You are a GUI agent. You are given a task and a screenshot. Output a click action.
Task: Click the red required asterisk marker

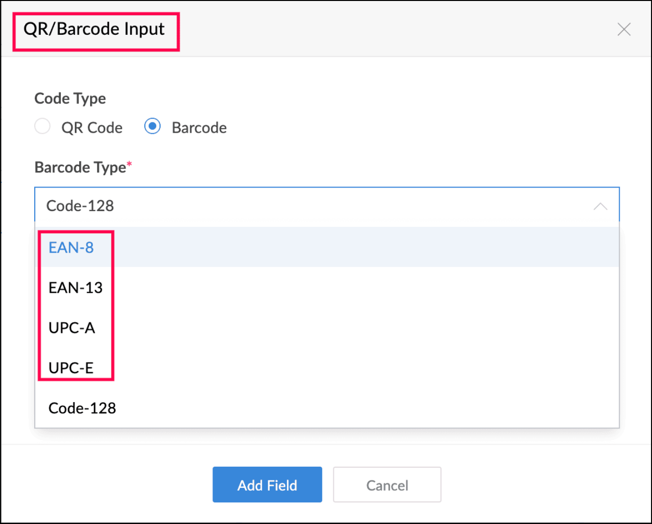pyautogui.click(x=129, y=164)
